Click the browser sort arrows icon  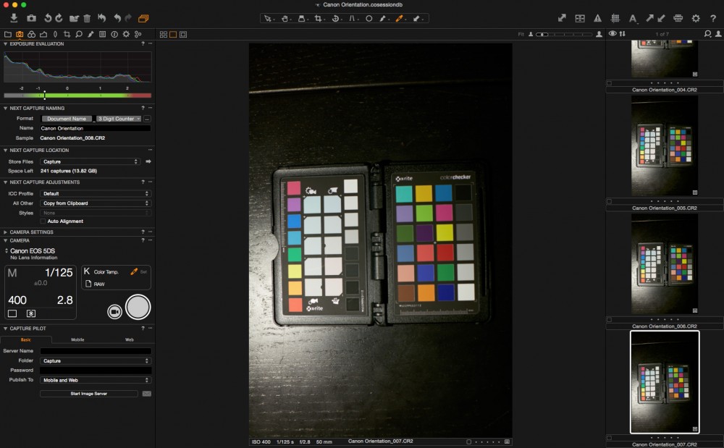click(623, 34)
